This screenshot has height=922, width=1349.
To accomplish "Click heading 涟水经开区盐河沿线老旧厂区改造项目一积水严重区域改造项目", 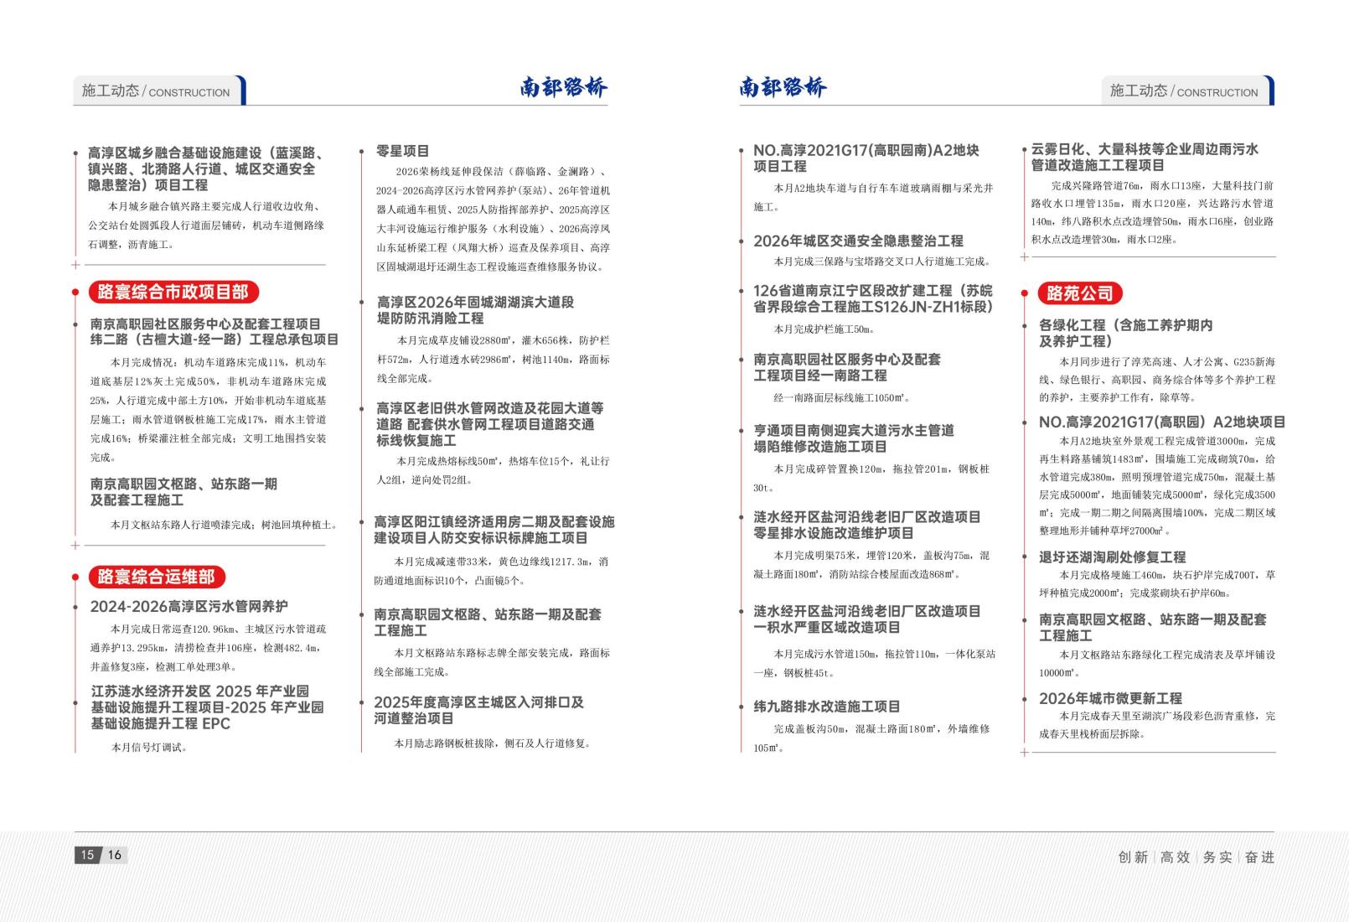I will click(866, 619).
